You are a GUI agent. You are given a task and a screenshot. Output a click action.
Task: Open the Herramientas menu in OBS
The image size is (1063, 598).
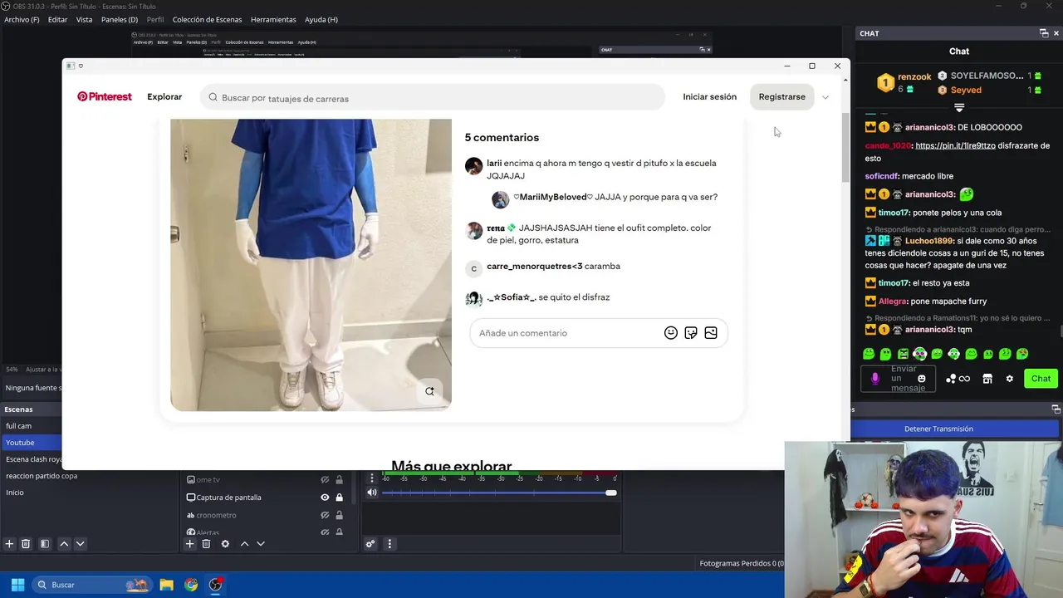click(x=273, y=19)
